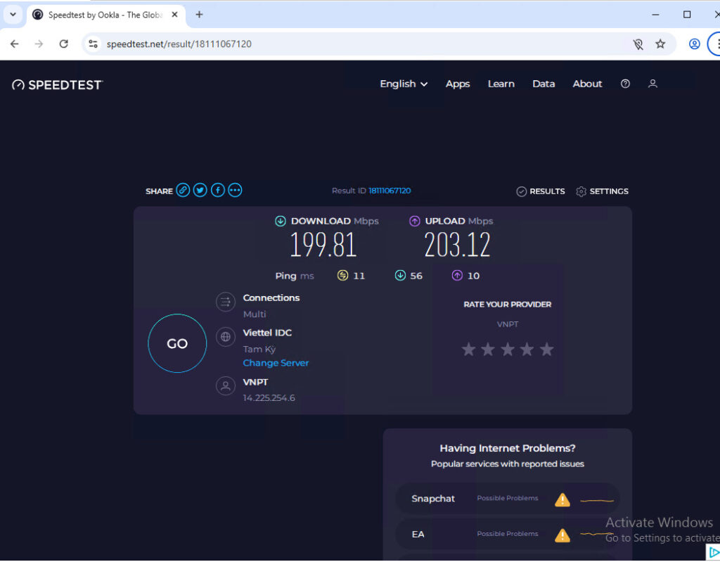Share result on Twitter icon
The image size is (720, 562).
(x=200, y=190)
